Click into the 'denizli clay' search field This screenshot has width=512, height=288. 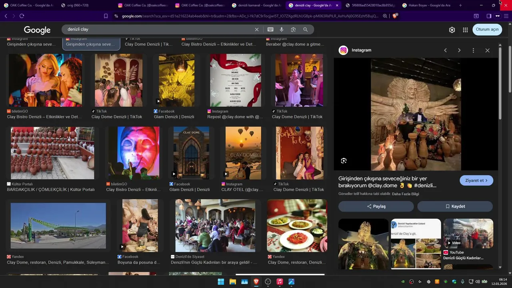[x=160, y=30]
